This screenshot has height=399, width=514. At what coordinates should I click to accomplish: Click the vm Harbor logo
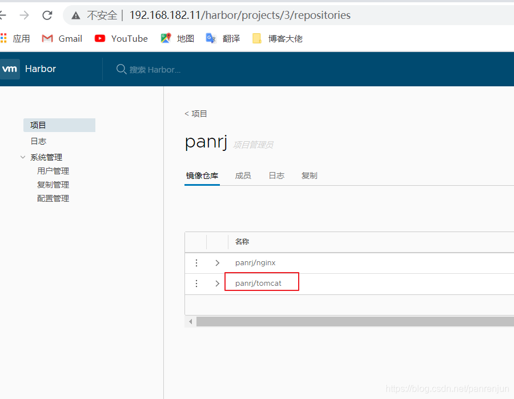[x=10, y=69]
